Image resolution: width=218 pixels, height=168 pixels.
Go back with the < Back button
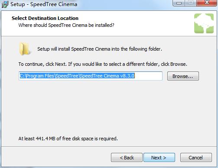[127, 158]
